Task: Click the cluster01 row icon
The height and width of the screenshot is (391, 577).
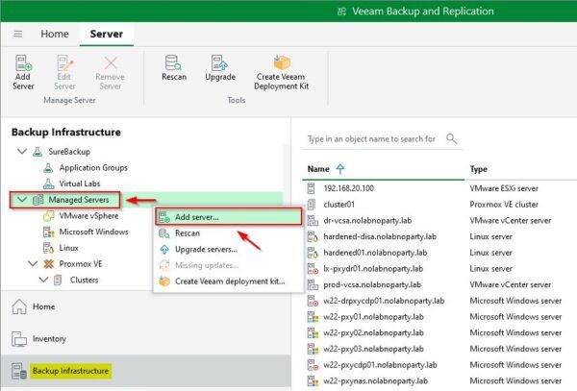Action: [x=311, y=205]
